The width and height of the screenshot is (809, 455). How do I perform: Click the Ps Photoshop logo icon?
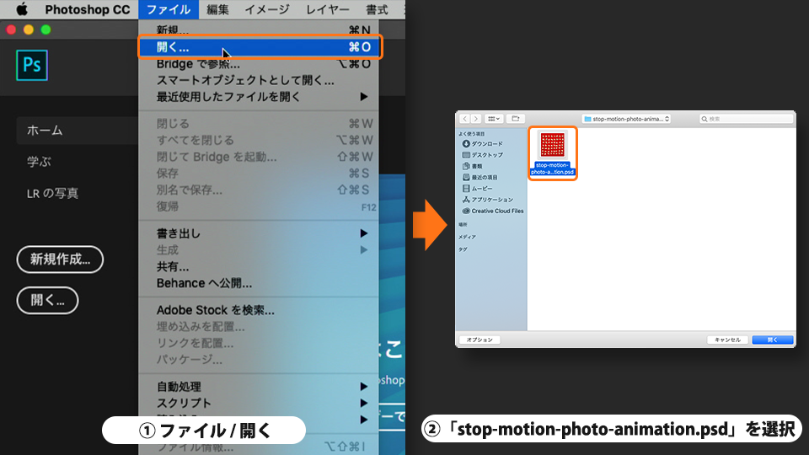(32, 65)
